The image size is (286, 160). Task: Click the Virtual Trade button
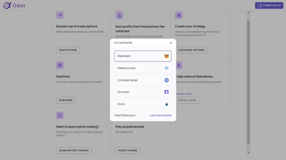(x=187, y=100)
